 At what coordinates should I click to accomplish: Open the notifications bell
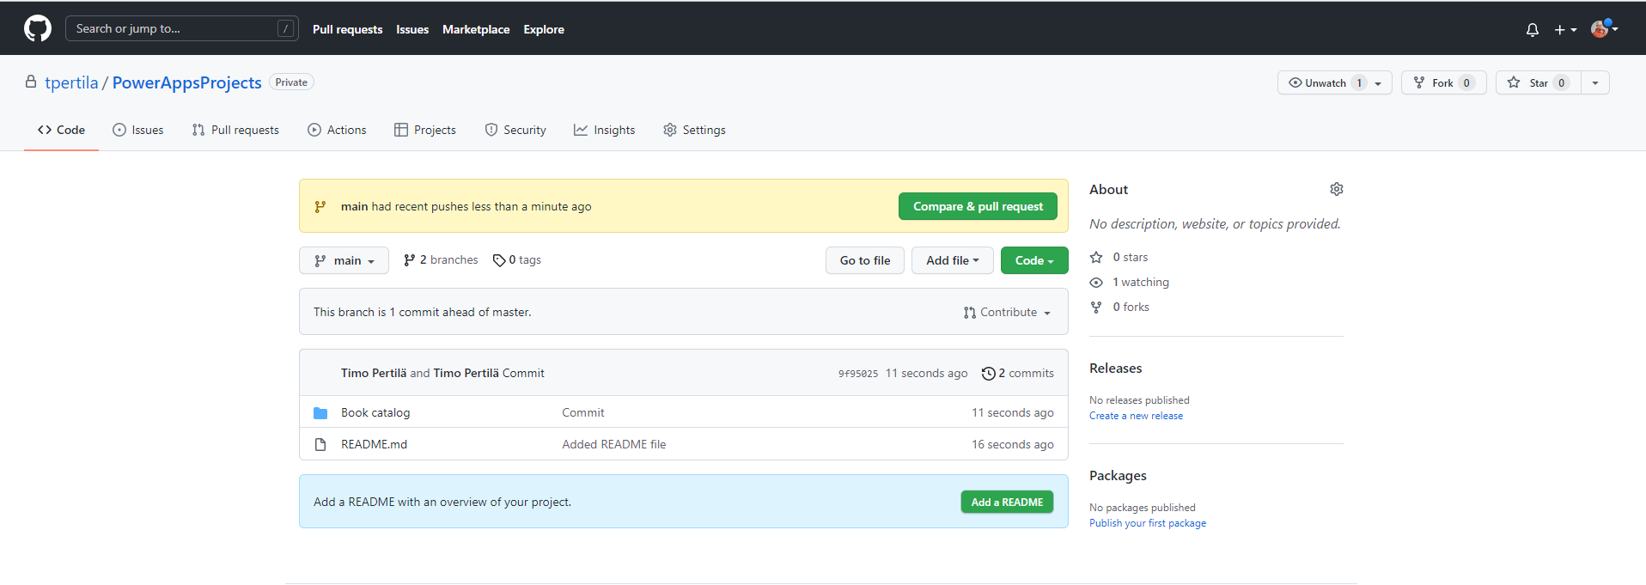pyautogui.click(x=1532, y=30)
